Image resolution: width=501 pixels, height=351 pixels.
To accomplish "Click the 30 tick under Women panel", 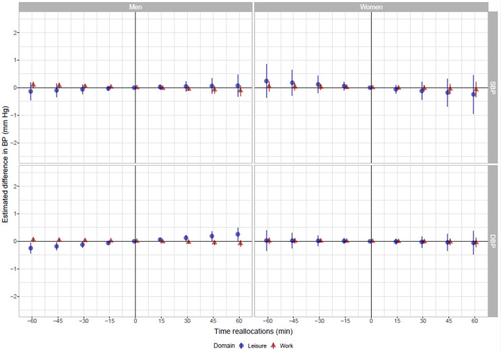I will tap(423, 321).
